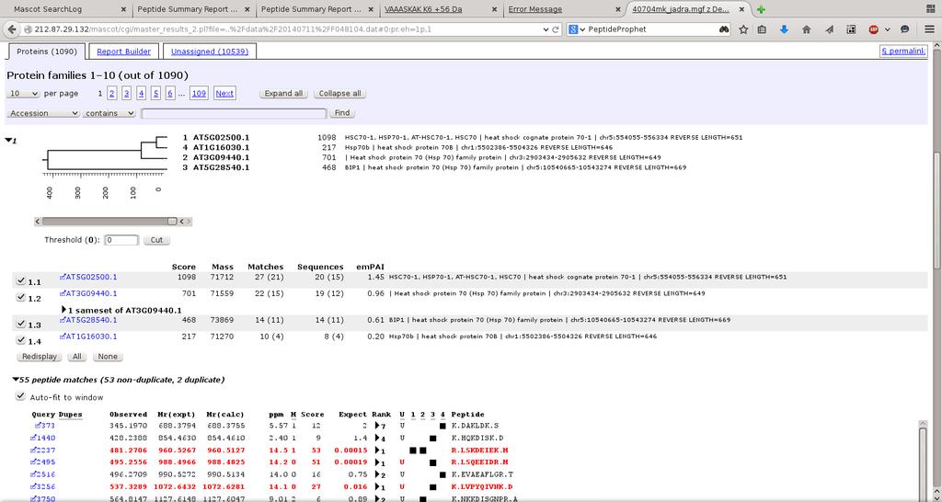This screenshot has height=502, width=942.
Task: Expand rank arrow for query 373
Action: tap(377, 426)
